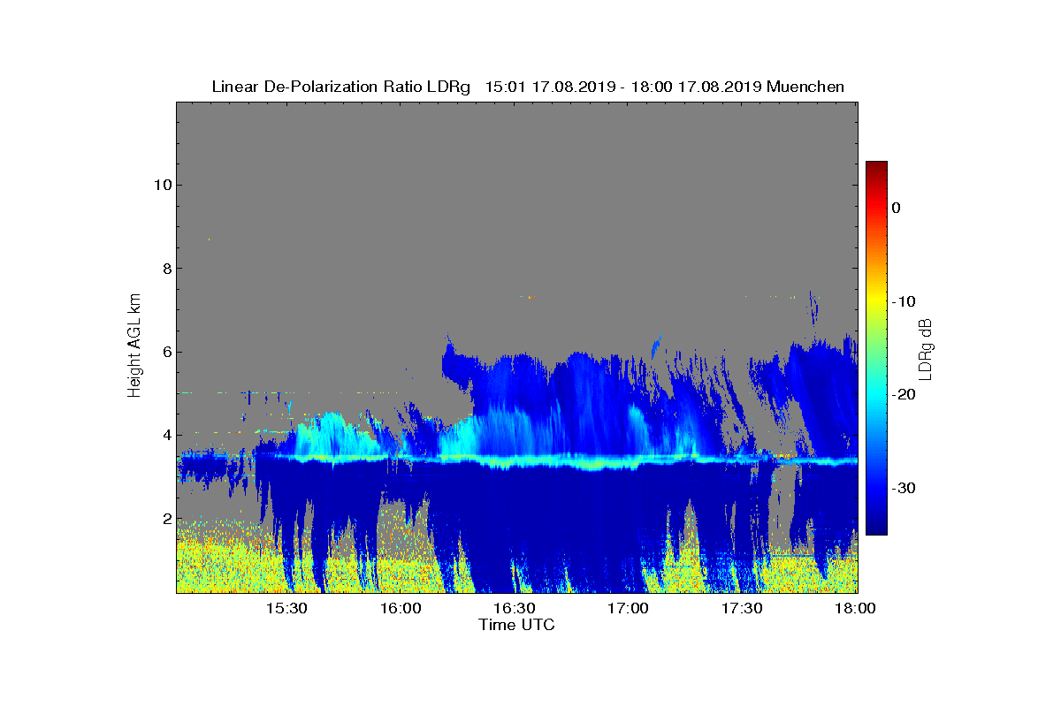Click the height tick label '6'
Screen dimensions: 1061x707
click(165, 352)
